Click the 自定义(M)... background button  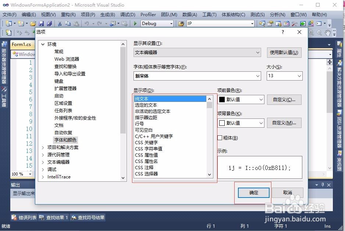[x=284, y=123]
